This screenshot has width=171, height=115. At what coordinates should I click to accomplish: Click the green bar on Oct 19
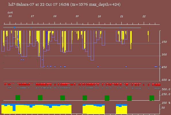click(85, 98)
